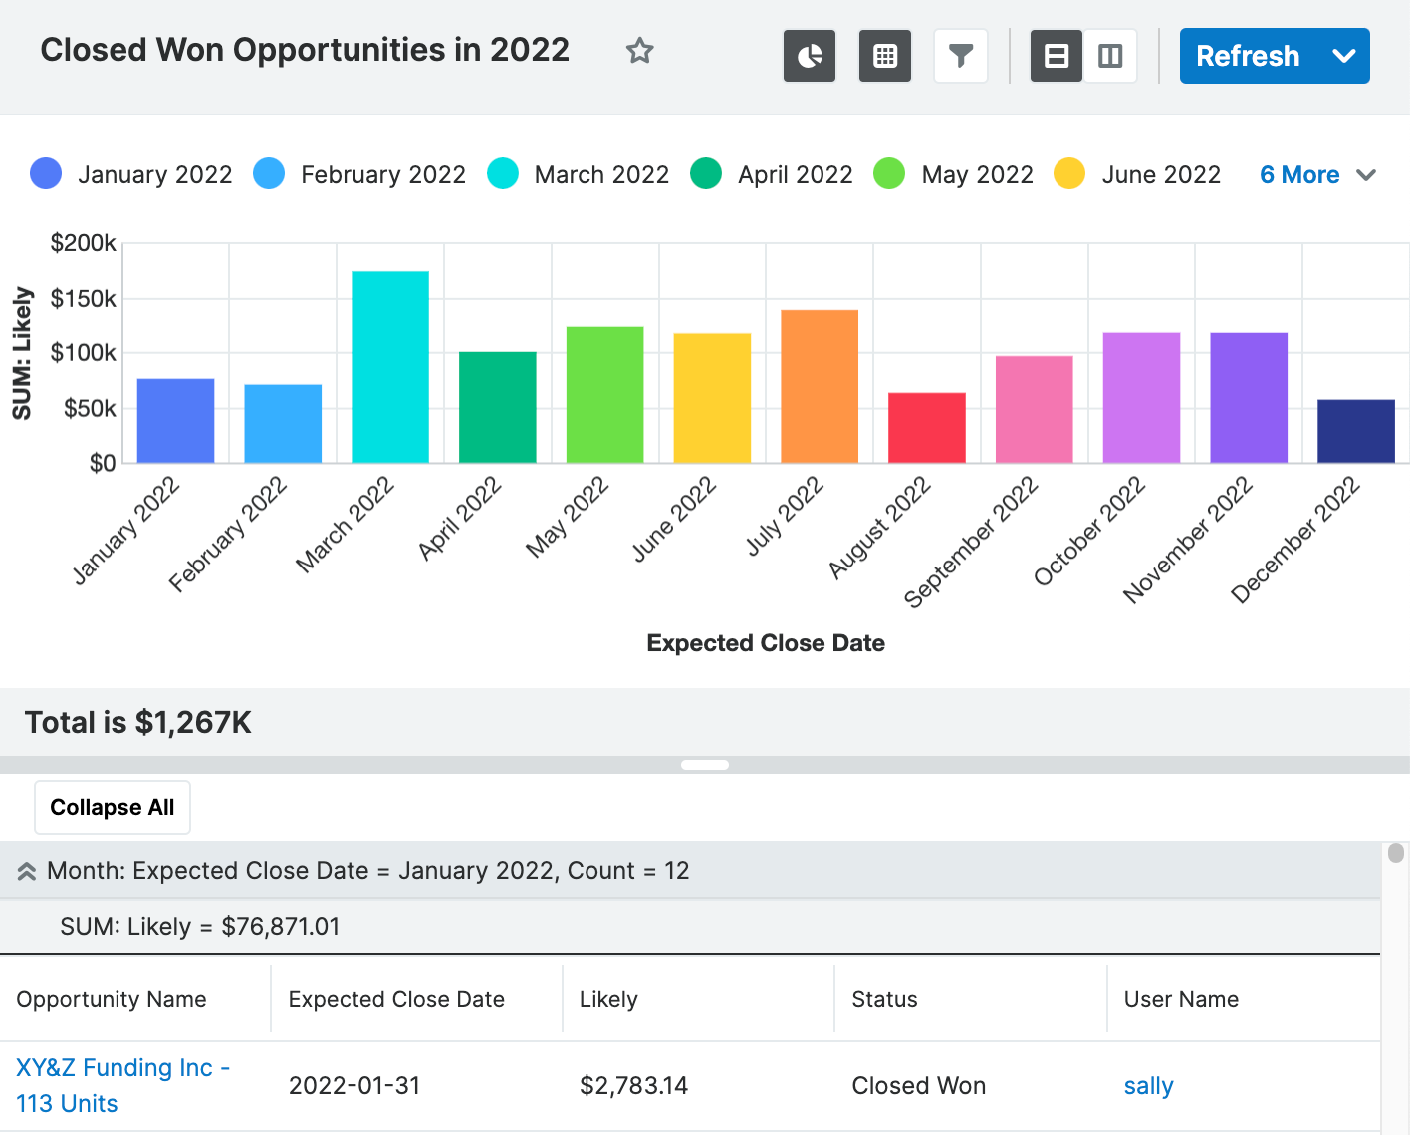The image size is (1410, 1135).
Task: Click the March 2022 bar in chart
Action: tap(390, 366)
